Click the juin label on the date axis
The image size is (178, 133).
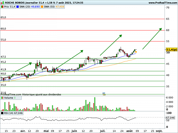(74, 131)
